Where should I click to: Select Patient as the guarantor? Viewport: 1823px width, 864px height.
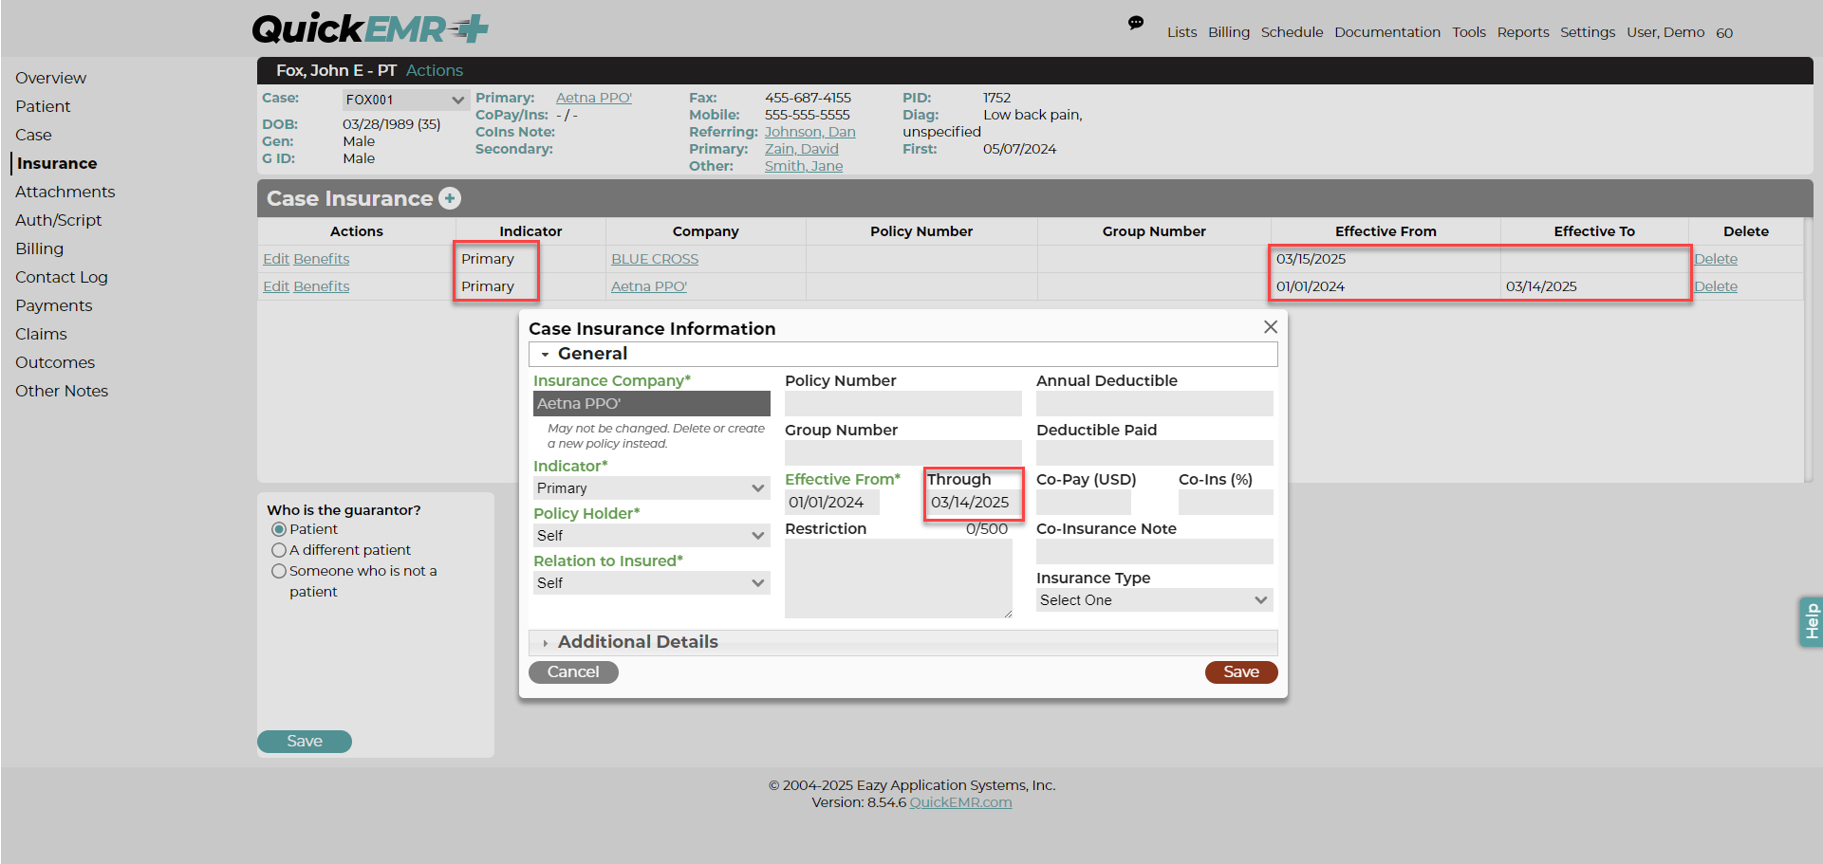(x=279, y=529)
